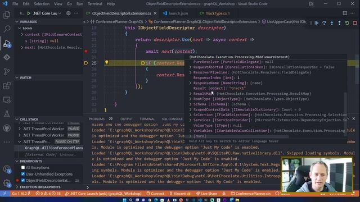Viewport: 360px width, 202px height.
Task: Open the Testing flask view
Action: tap(7, 114)
